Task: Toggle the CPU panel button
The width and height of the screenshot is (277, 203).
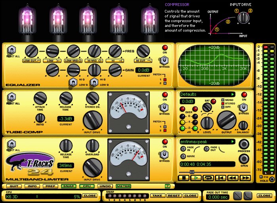Action: point(87,186)
